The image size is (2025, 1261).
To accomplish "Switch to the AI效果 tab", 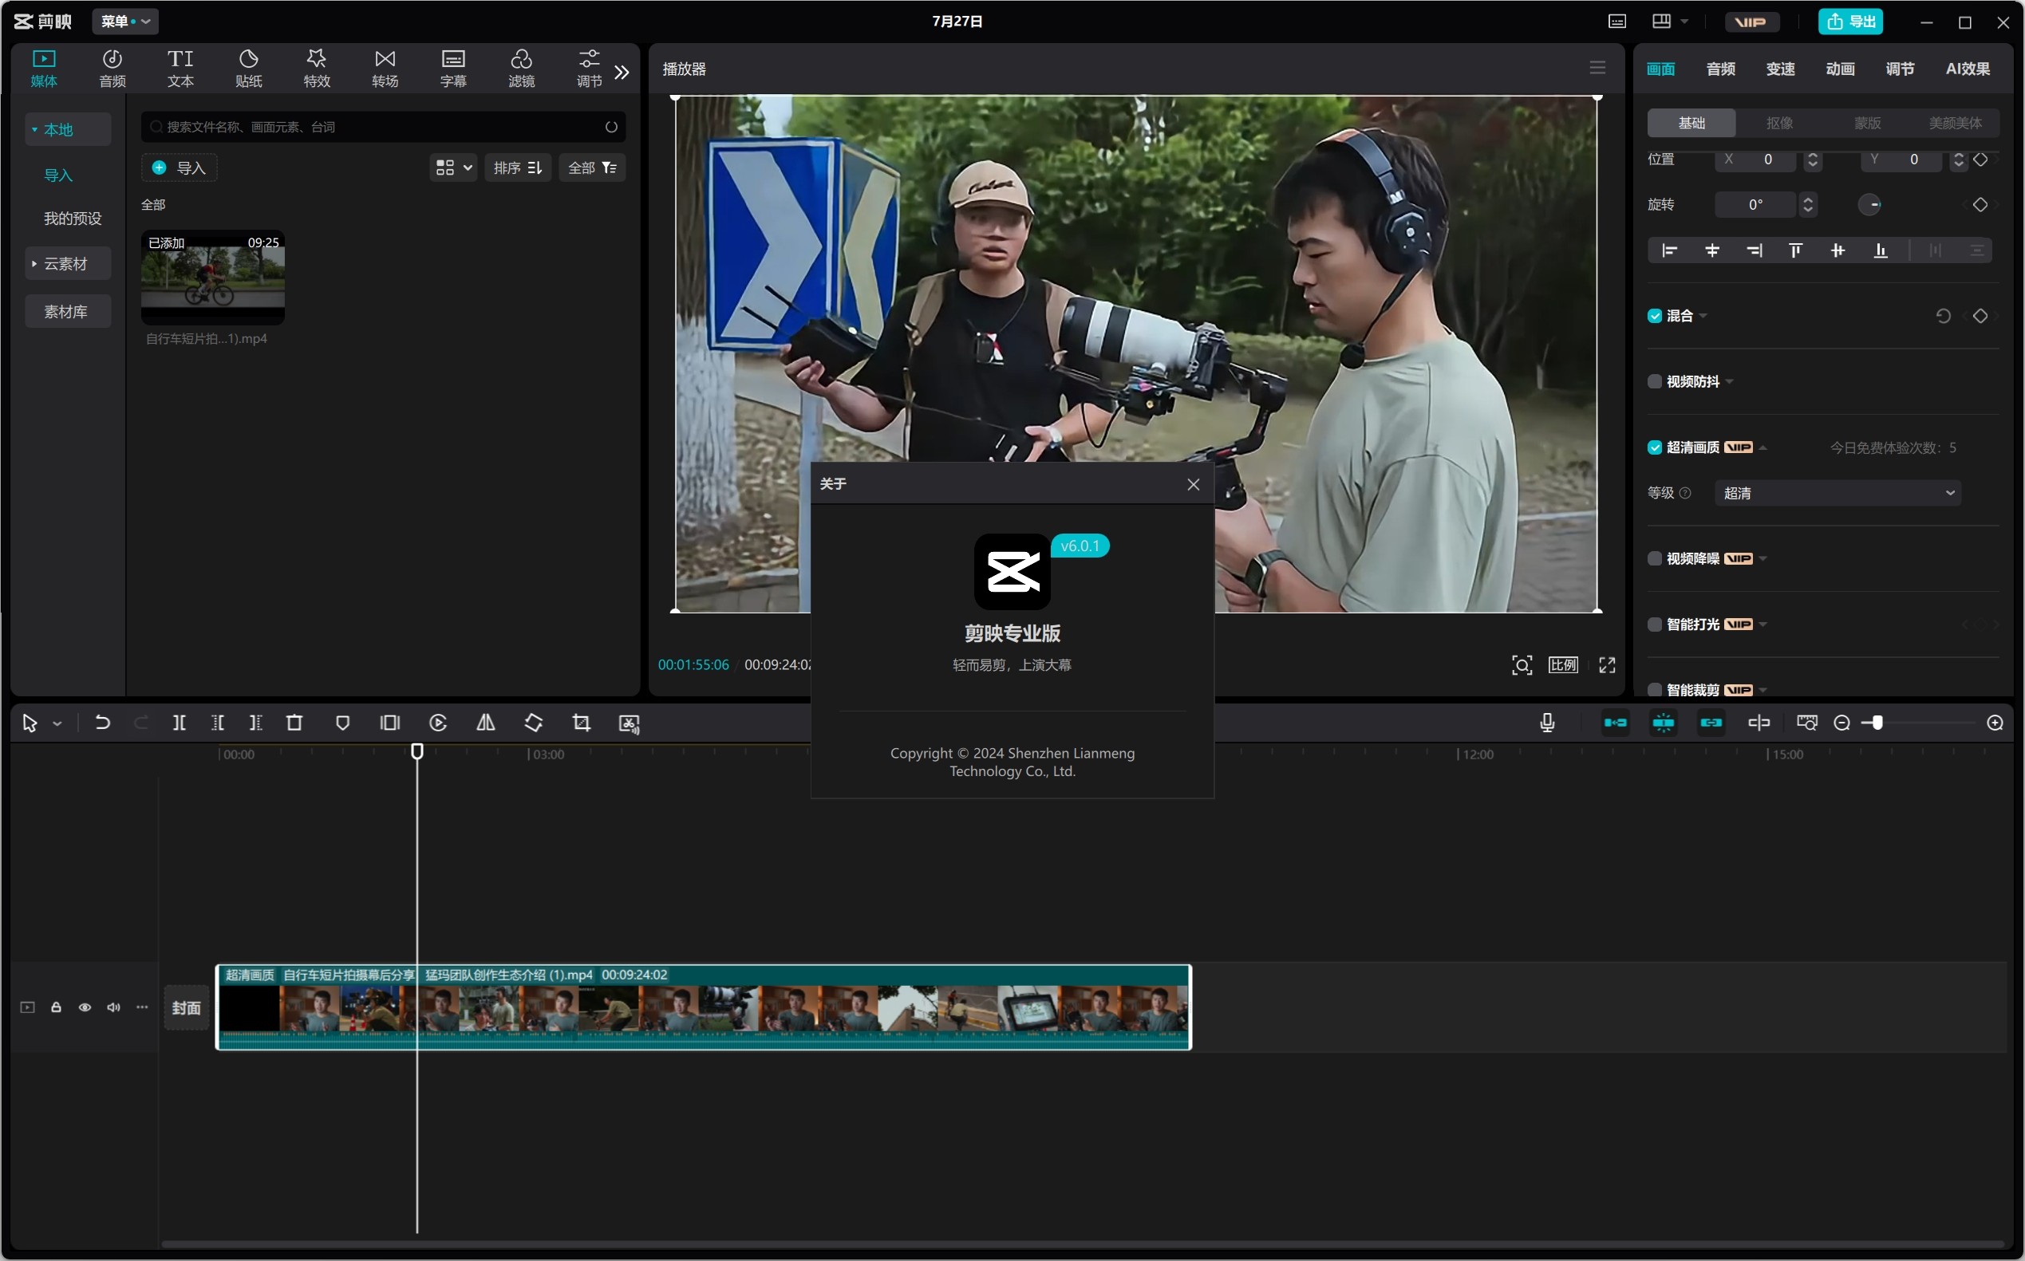I will tap(1968, 69).
